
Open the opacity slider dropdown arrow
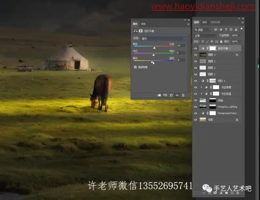pos(241,35)
